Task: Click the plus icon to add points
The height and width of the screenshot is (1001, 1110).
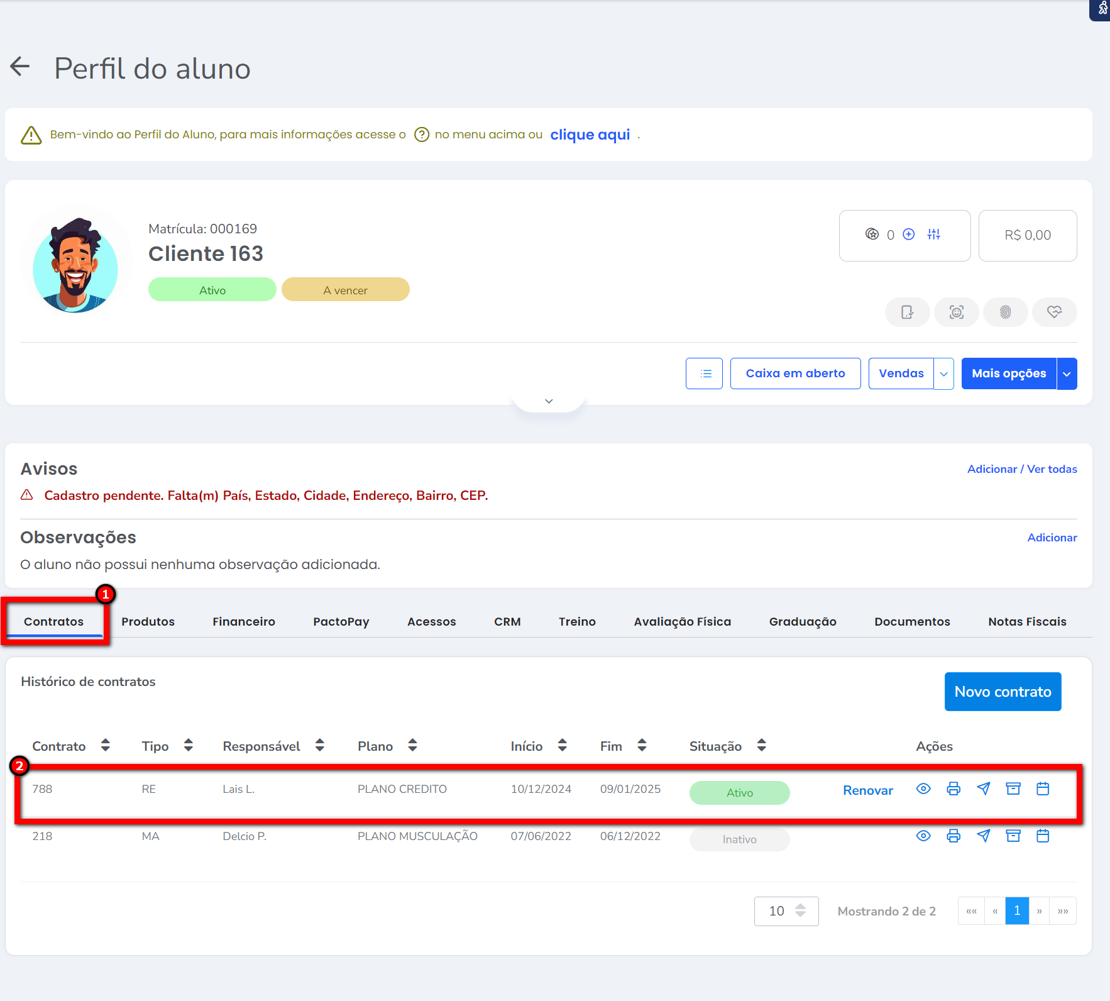Action: pos(909,235)
